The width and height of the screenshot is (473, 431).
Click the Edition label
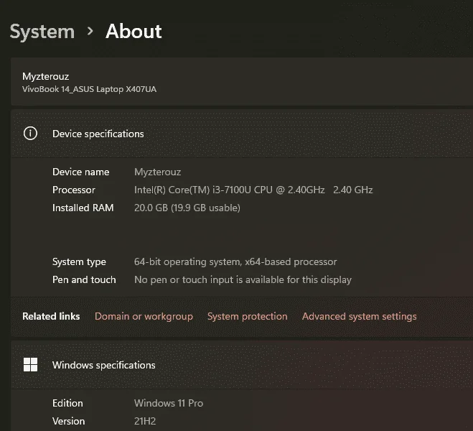point(67,403)
